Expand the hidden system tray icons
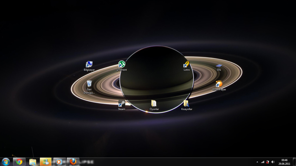 pyautogui.click(x=257, y=162)
